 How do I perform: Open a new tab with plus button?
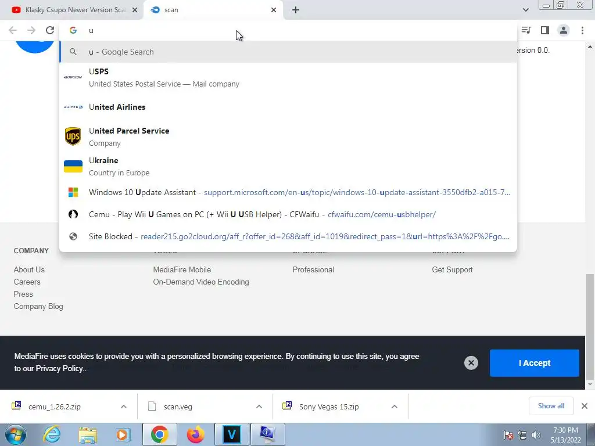tap(296, 10)
